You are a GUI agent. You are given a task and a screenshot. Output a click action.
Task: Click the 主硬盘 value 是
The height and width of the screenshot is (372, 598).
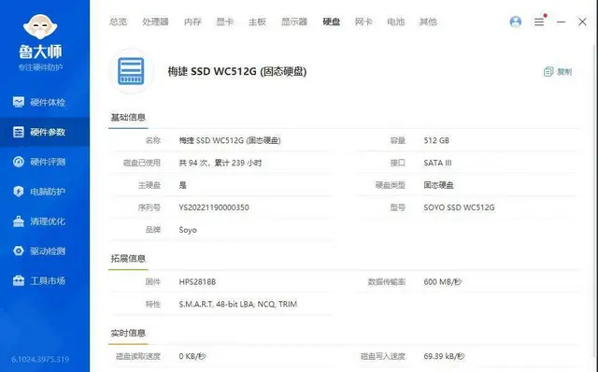pyautogui.click(x=183, y=185)
